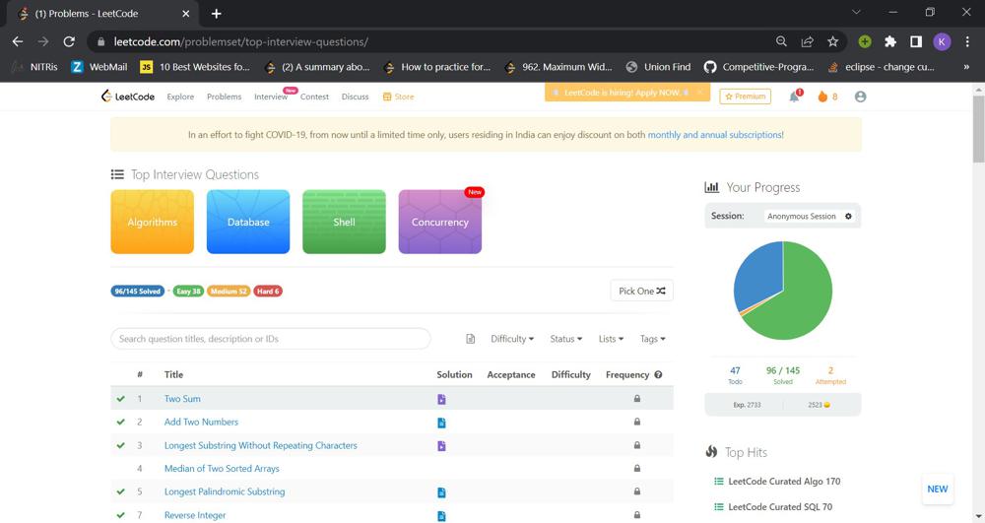Screen dimensions: 985x523
Task: Select the Shell category card
Action: 344,222
